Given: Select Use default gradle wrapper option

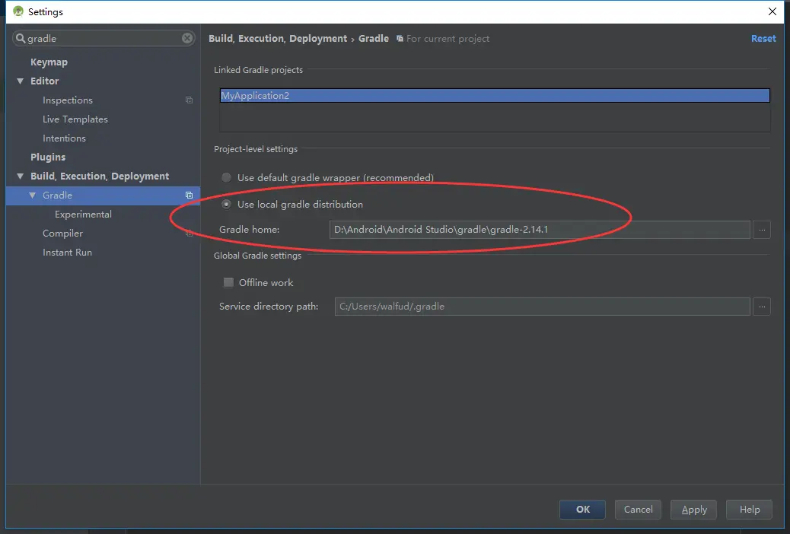Looking at the screenshot, I should pos(226,177).
